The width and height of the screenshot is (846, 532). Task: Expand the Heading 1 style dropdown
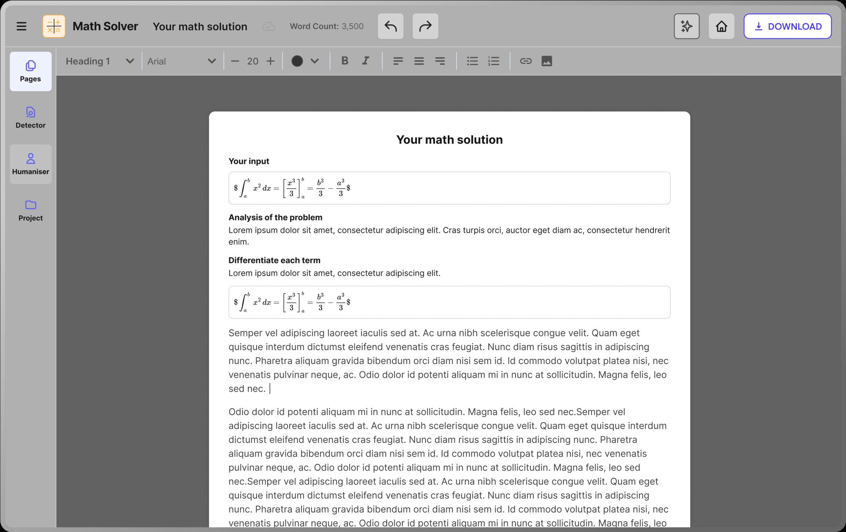coord(130,61)
